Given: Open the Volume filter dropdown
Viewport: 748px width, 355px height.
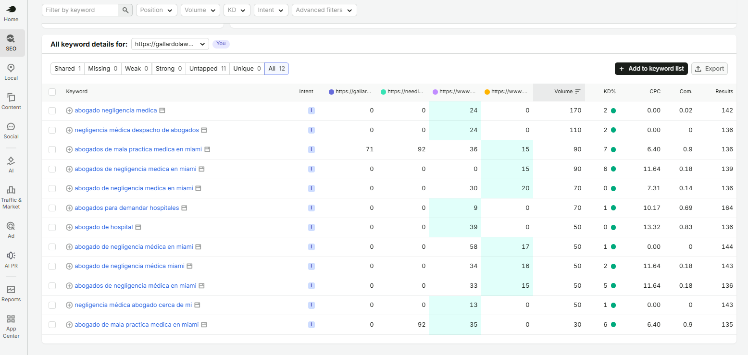Looking at the screenshot, I should (200, 10).
